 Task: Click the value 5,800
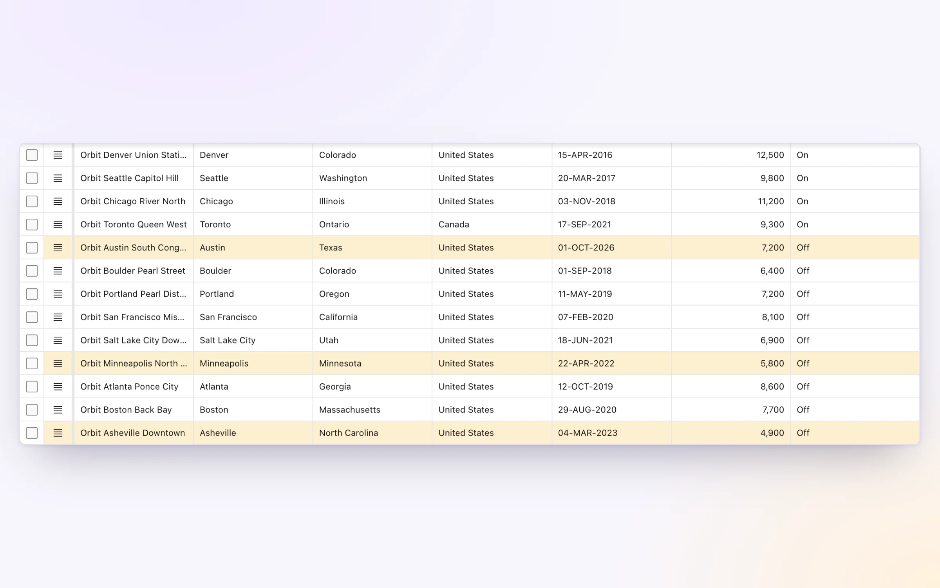click(x=772, y=363)
